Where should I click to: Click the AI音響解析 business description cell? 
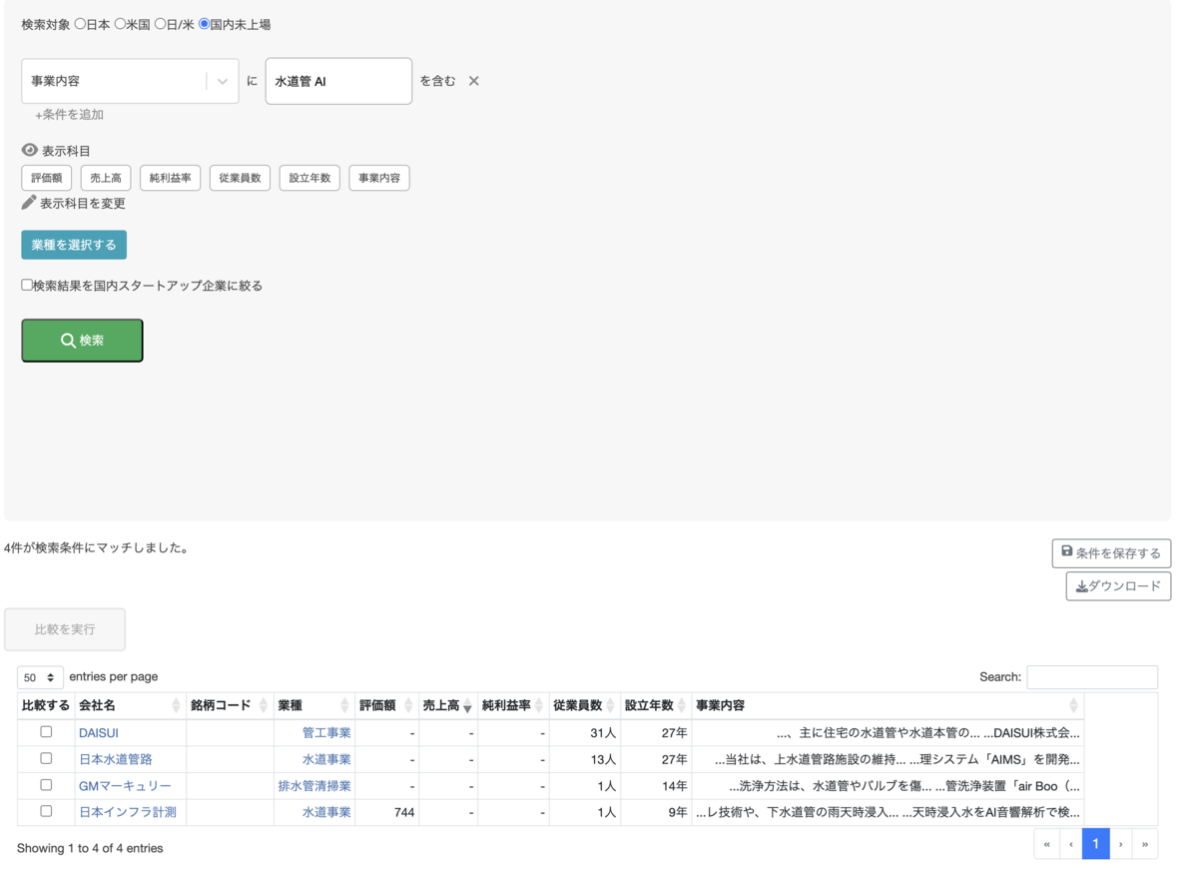[888, 812]
